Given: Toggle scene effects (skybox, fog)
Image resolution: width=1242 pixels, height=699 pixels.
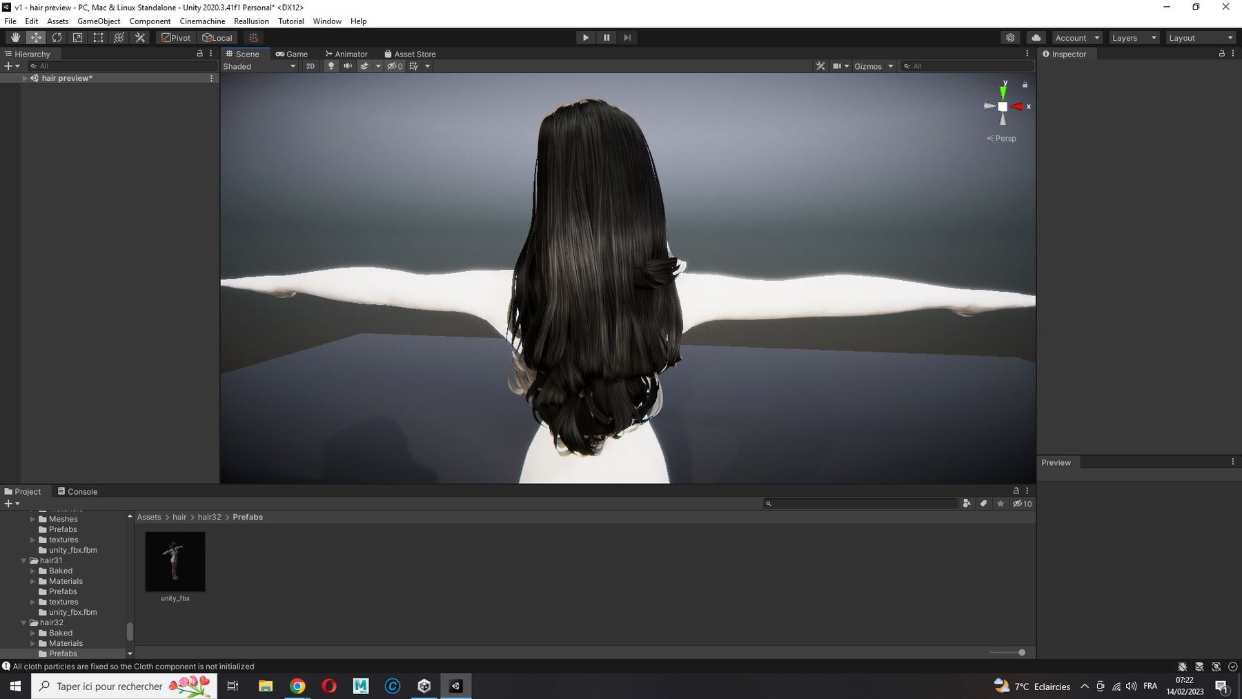Looking at the screenshot, I should point(364,66).
